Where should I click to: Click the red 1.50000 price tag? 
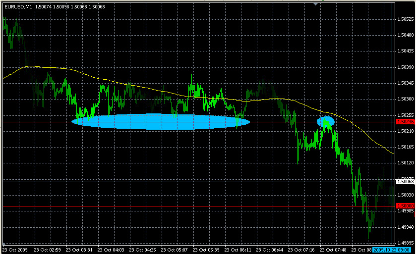click(x=405, y=205)
